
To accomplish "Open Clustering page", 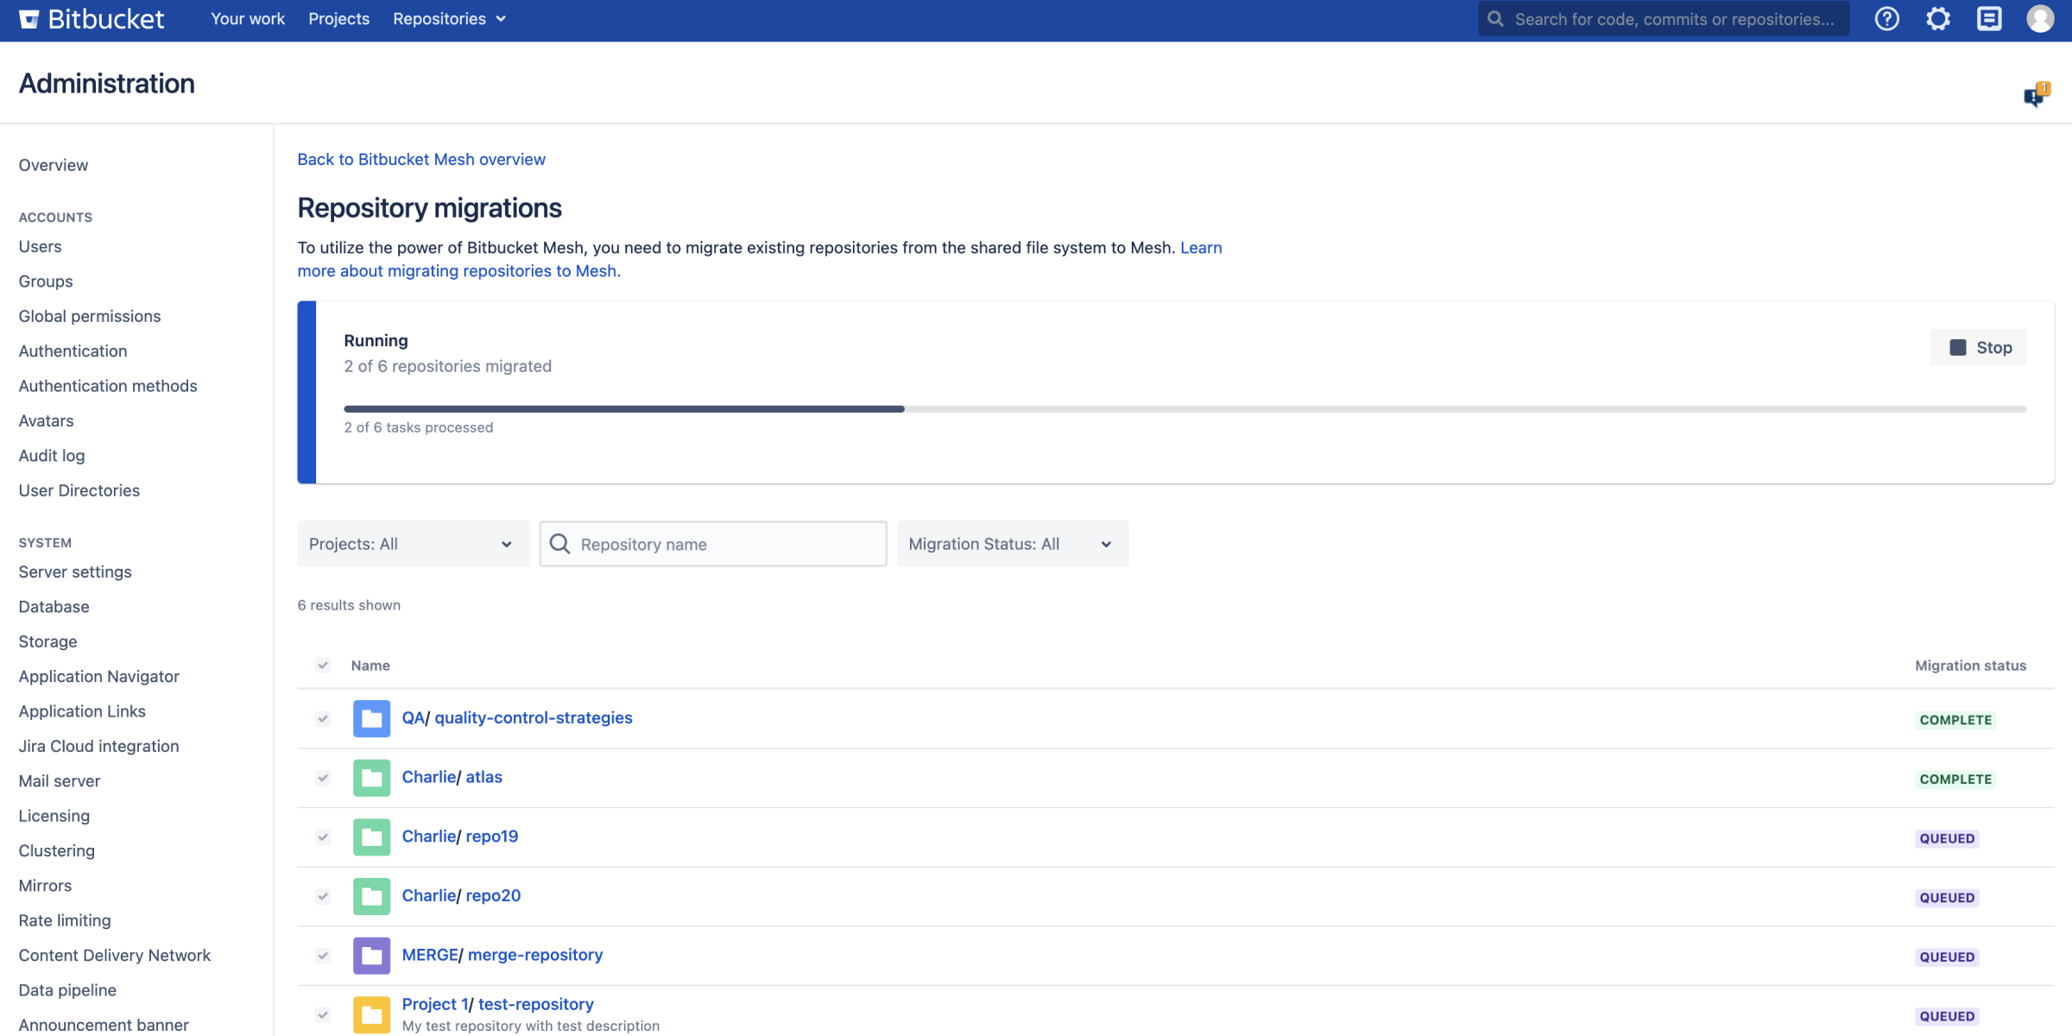I will click(57, 850).
